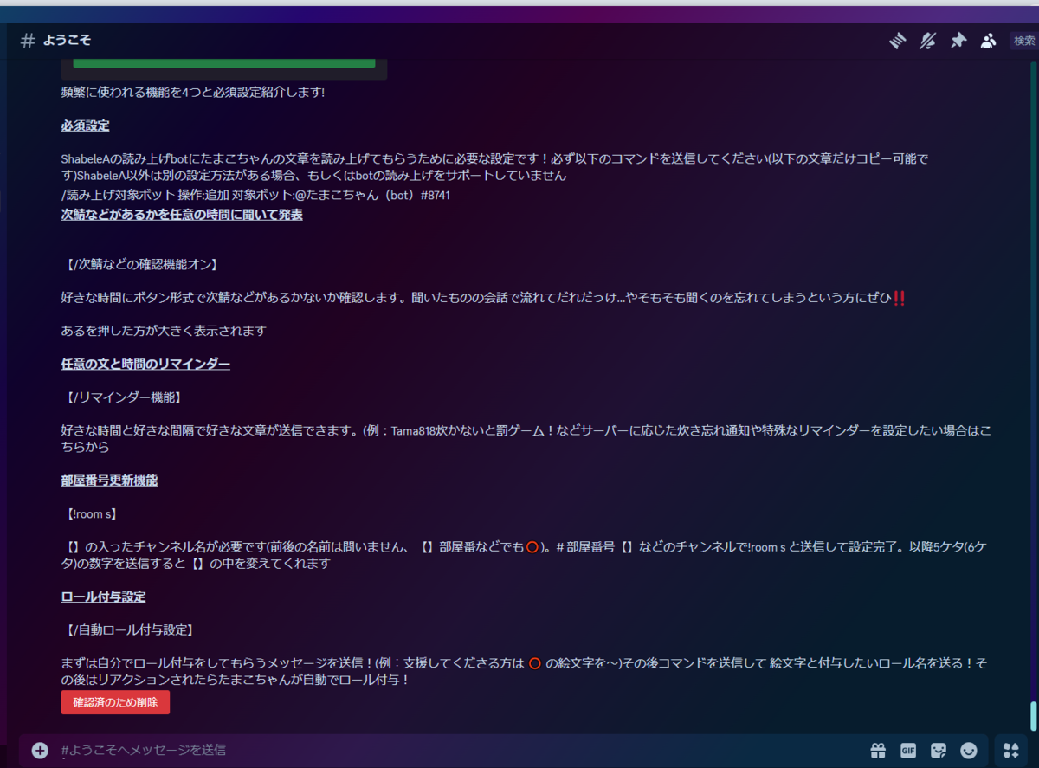Open the gift menu in the message bar
This screenshot has width=1039, height=768.
[x=878, y=750]
